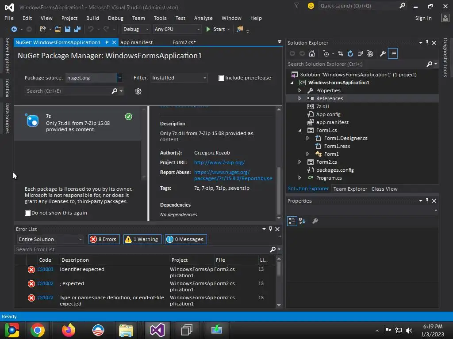The width and height of the screenshot is (453, 339).
Task: Click the Pending Changes Filter clock icon
Action: coord(326,53)
